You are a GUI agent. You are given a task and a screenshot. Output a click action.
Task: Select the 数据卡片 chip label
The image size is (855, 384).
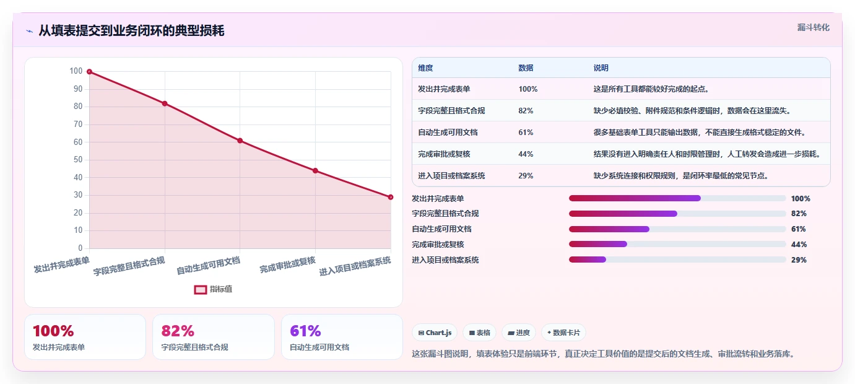(566, 333)
